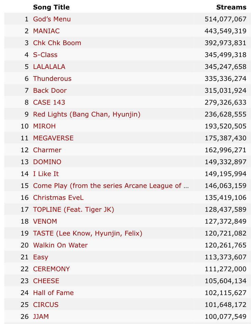Select the VENOM song link
This screenshot has width=251, height=324.
point(45,222)
